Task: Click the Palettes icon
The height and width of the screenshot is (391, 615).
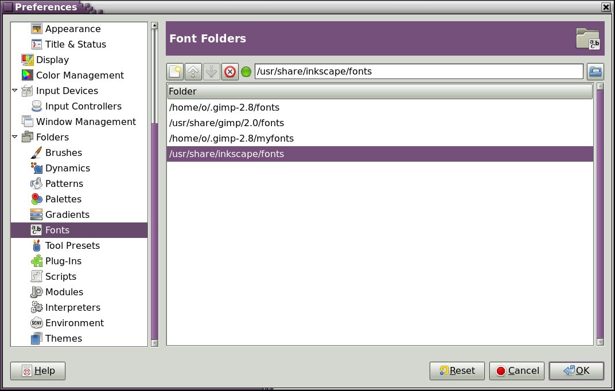Action: coord(37,199)
